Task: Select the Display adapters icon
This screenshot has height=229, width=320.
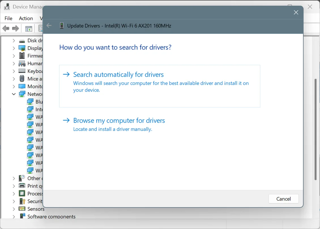Action: (22, 48)
